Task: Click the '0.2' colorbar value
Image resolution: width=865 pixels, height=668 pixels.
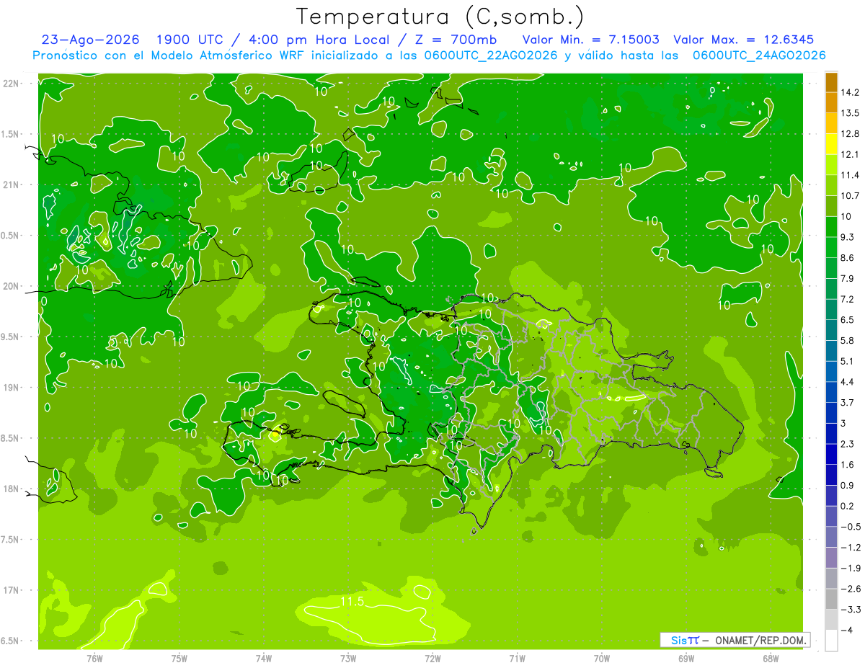Action: click(848, 506)
